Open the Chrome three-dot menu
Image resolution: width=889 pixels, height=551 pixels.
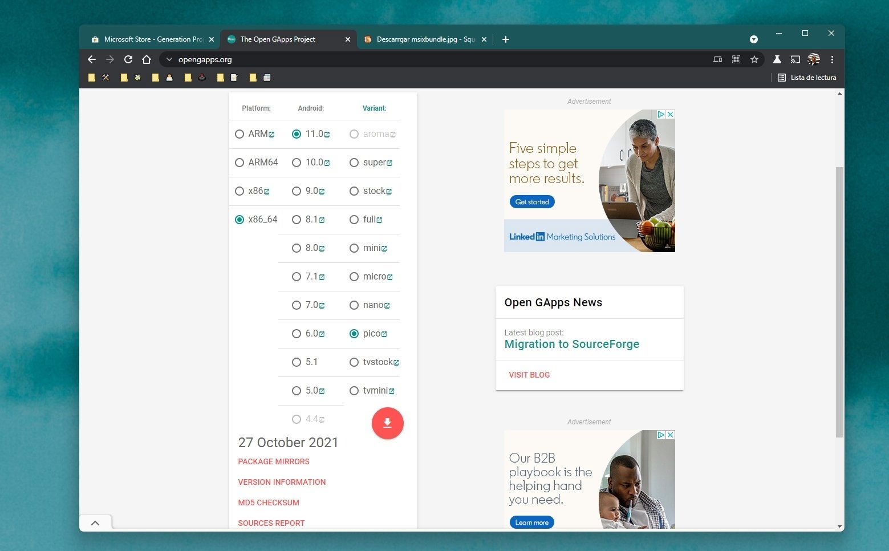point(832,59)
